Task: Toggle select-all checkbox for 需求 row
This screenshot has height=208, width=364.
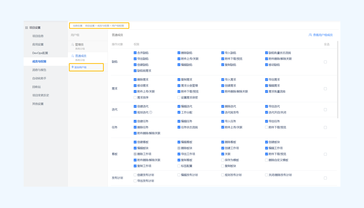Action: (x=325, y=89)
